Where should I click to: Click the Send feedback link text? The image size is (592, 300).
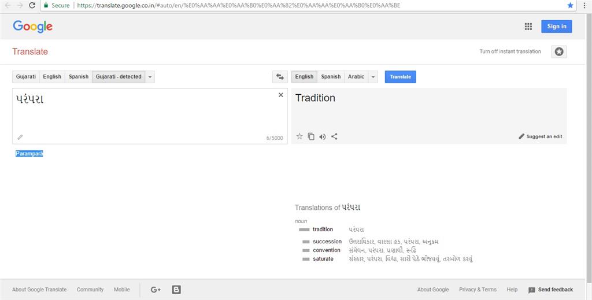click(x=556, y=290)
